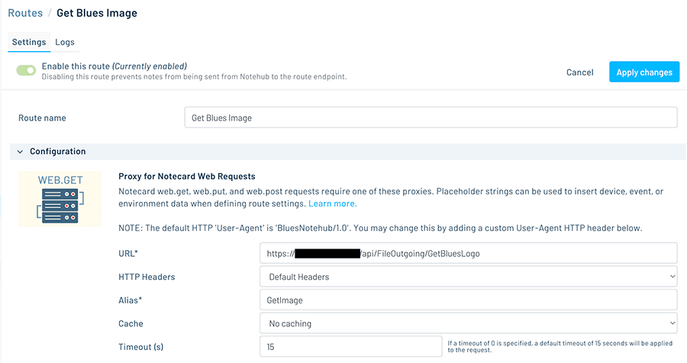Click the Proxy for Notecard Web Requests heading
This screenshot has height=363, width=687.
pyautogui.click(x=187, y=176)
